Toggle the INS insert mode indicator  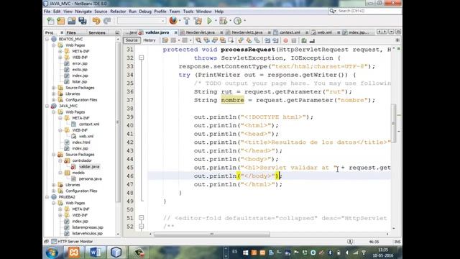click(397, 242)
